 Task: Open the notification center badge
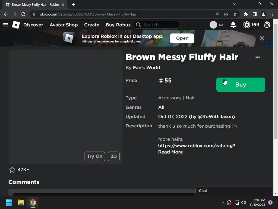click(270, 202)
